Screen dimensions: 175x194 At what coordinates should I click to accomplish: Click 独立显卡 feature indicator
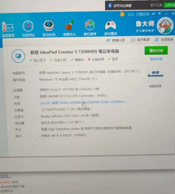(38, 60)
